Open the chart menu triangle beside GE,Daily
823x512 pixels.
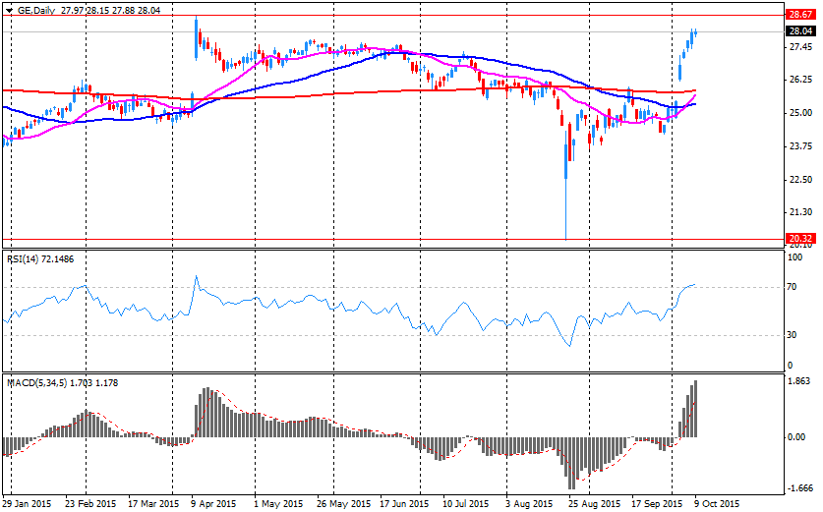pos(10,11)
